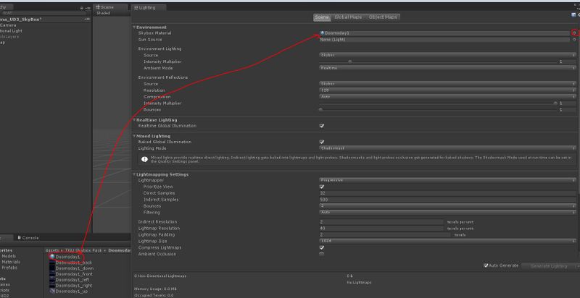Collapse the Lightmapping Settings section
This screenshot has width=580, height=298.
click(x=134, y=174)
